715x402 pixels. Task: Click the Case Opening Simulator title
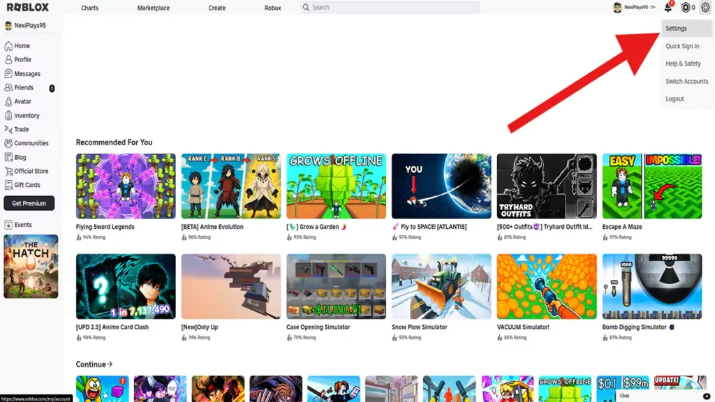(318, 327)
